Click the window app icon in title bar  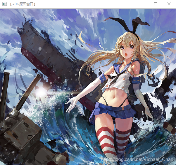pos(4,4)
